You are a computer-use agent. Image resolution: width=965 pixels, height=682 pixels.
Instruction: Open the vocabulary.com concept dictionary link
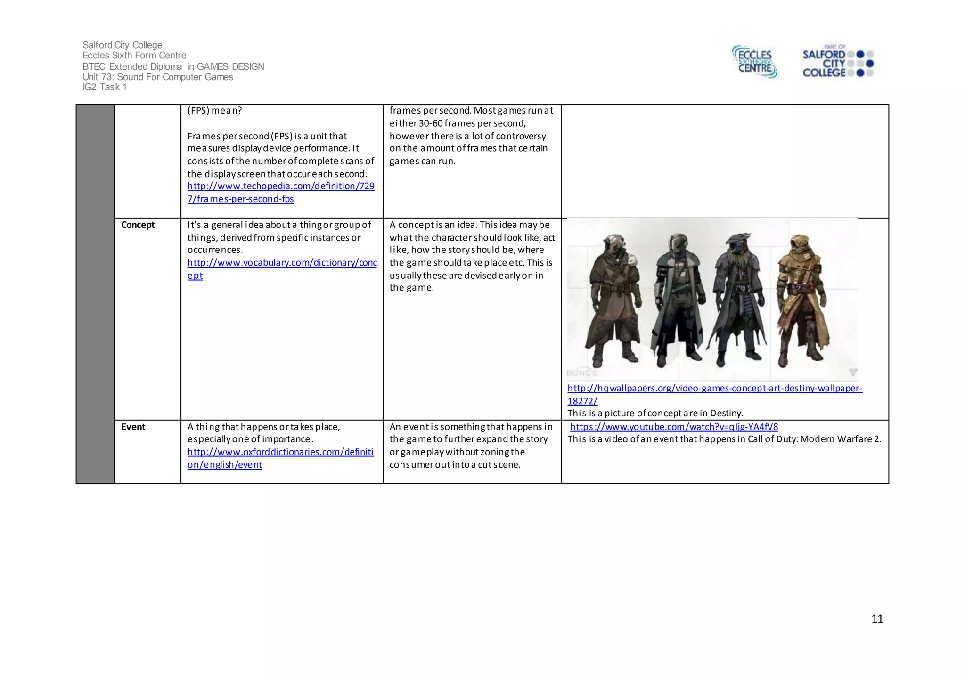click(282, 269)
